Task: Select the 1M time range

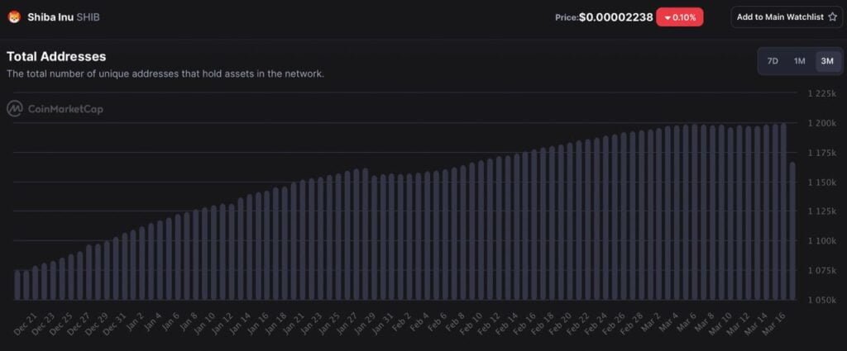Action: coord(800,61)
